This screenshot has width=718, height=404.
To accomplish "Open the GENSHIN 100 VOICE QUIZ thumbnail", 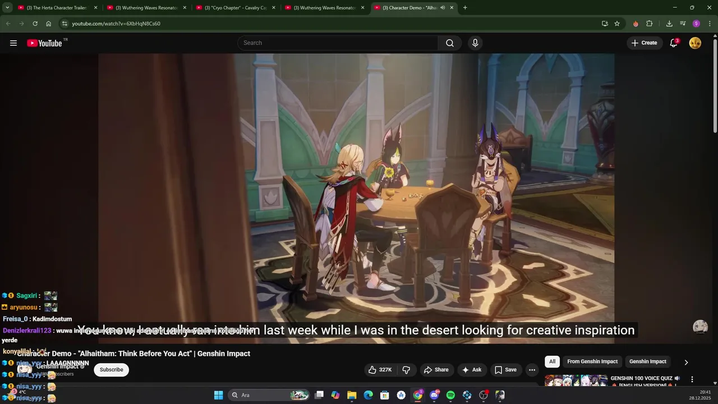I will click(x=576, y=381).
